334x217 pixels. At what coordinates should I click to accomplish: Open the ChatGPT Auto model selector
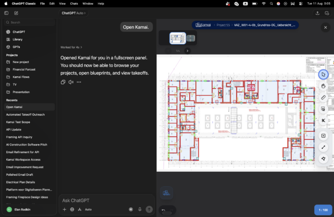[73, 13]
